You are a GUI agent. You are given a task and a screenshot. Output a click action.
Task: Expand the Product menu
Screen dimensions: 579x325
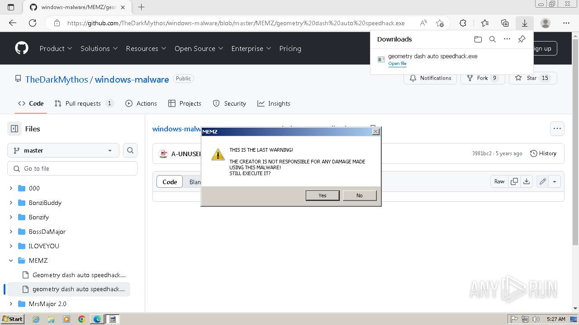pyautogui.click(x=56, y=48)
